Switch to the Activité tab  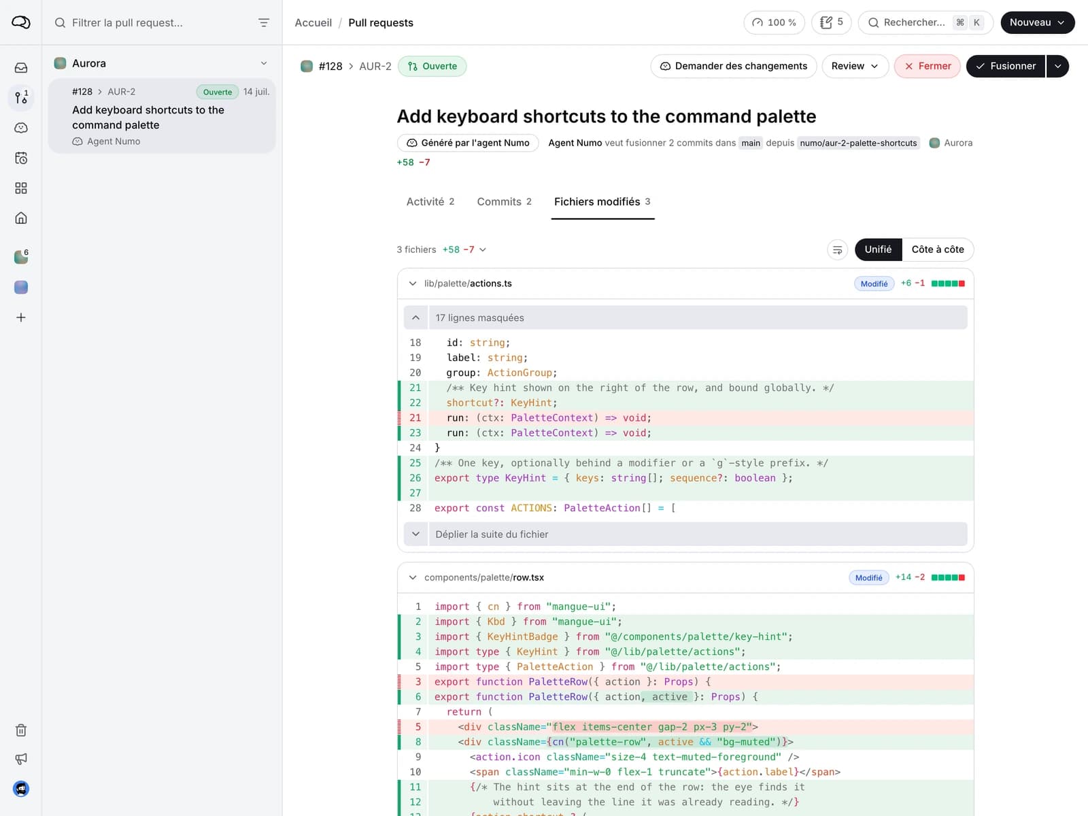tap(430, 202)
